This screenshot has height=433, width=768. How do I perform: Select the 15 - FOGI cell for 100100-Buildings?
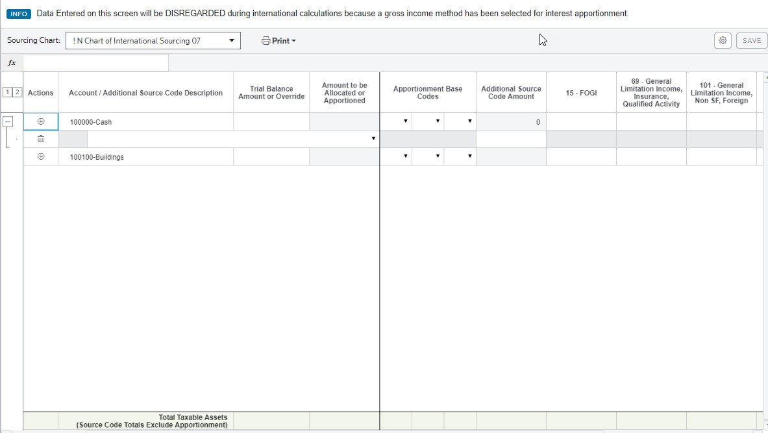[x=581, y=156]
